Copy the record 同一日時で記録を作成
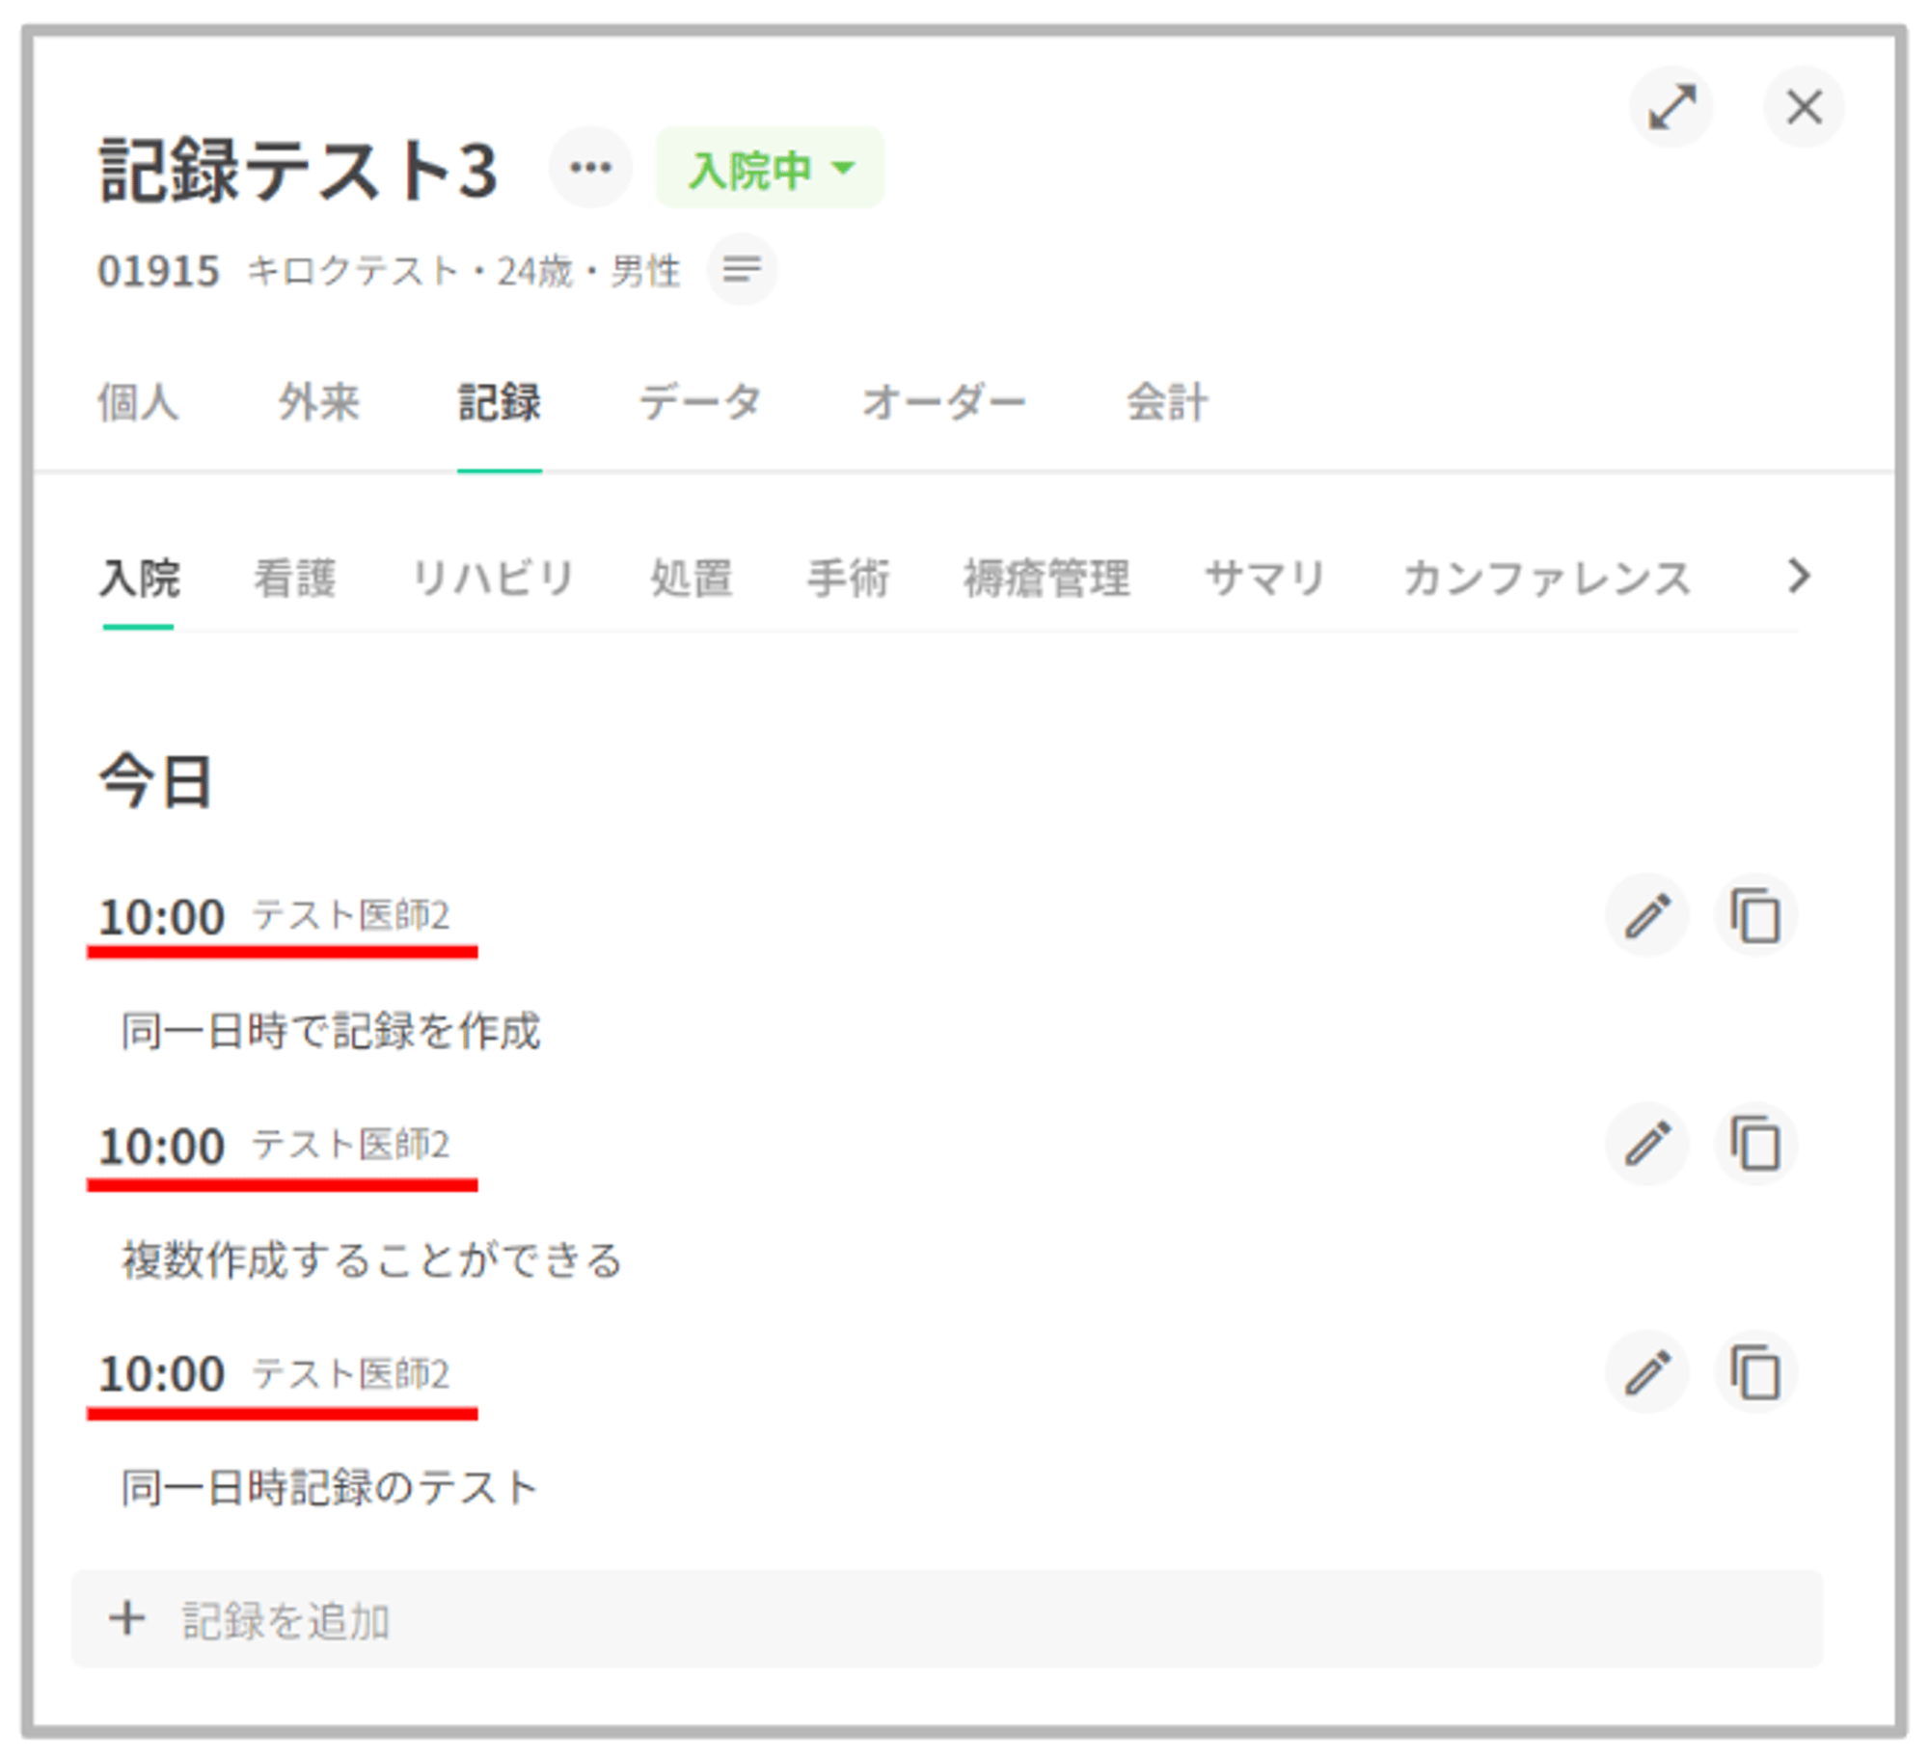This screenshot has width=1929, height=1759. (x=1755, y=915)
